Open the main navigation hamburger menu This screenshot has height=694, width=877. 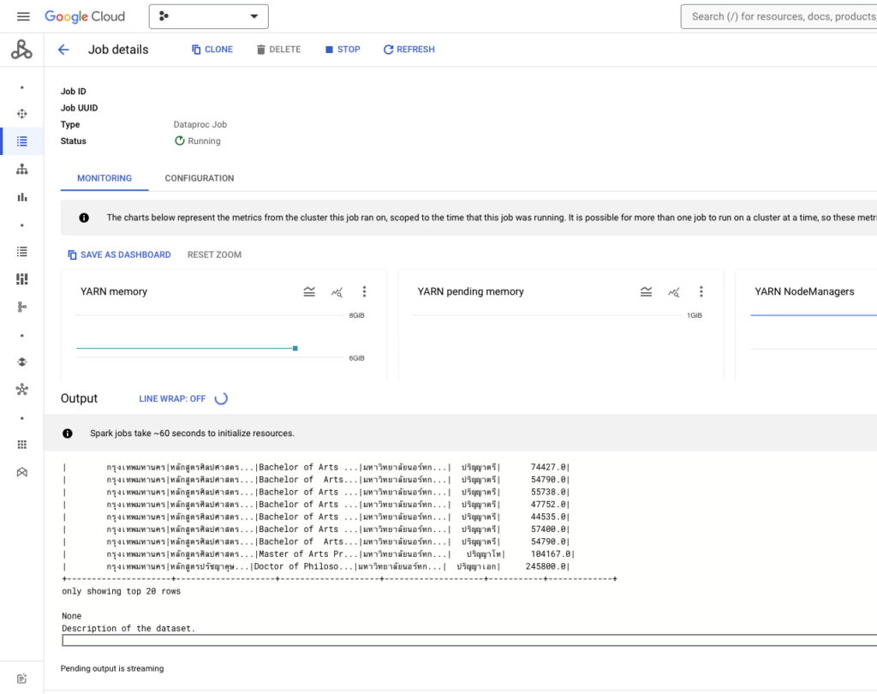23,16
